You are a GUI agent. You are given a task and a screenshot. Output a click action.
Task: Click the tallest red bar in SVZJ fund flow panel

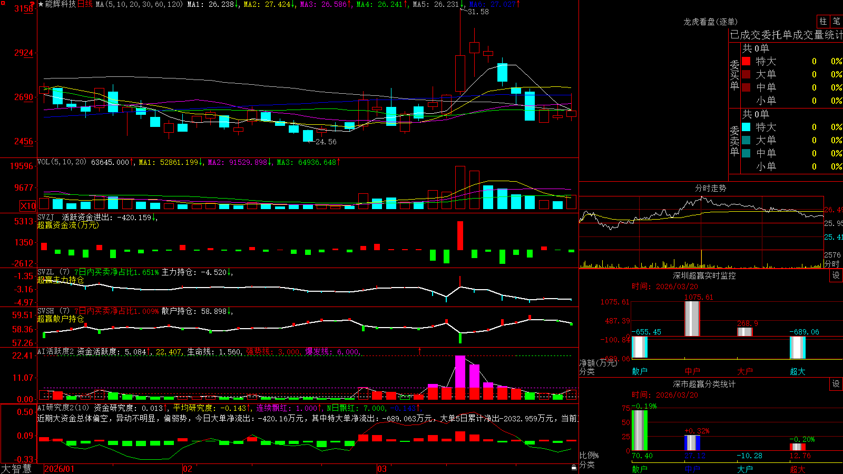click(460, 235)
